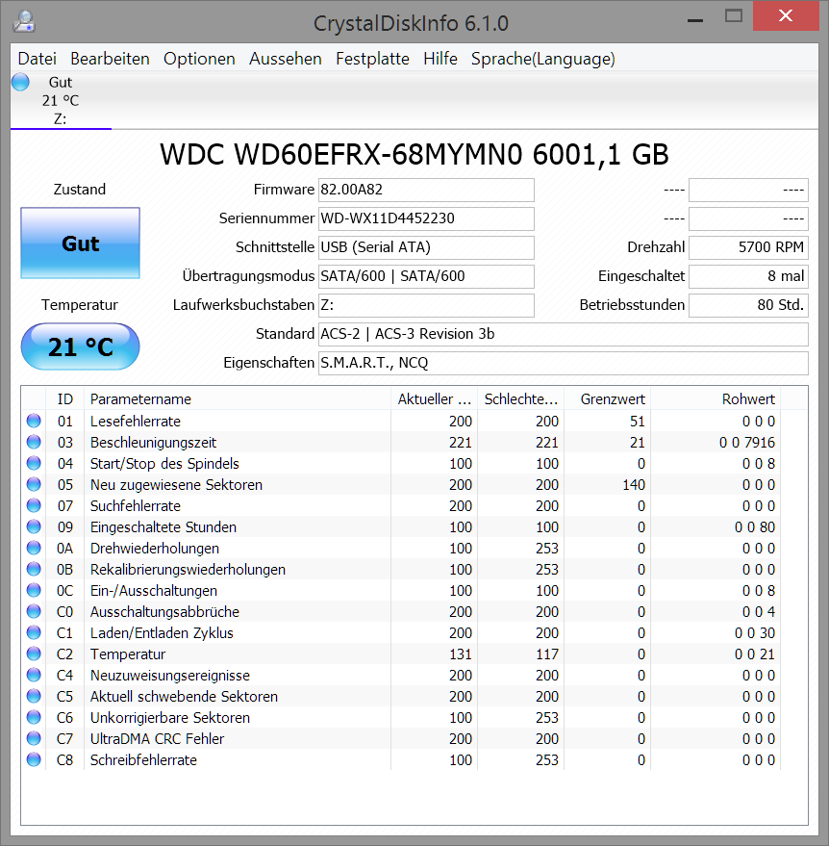The image size is (829, 846).
Task: Click status orb of UltraDMA CRC Fehler row
Action: 34,738
